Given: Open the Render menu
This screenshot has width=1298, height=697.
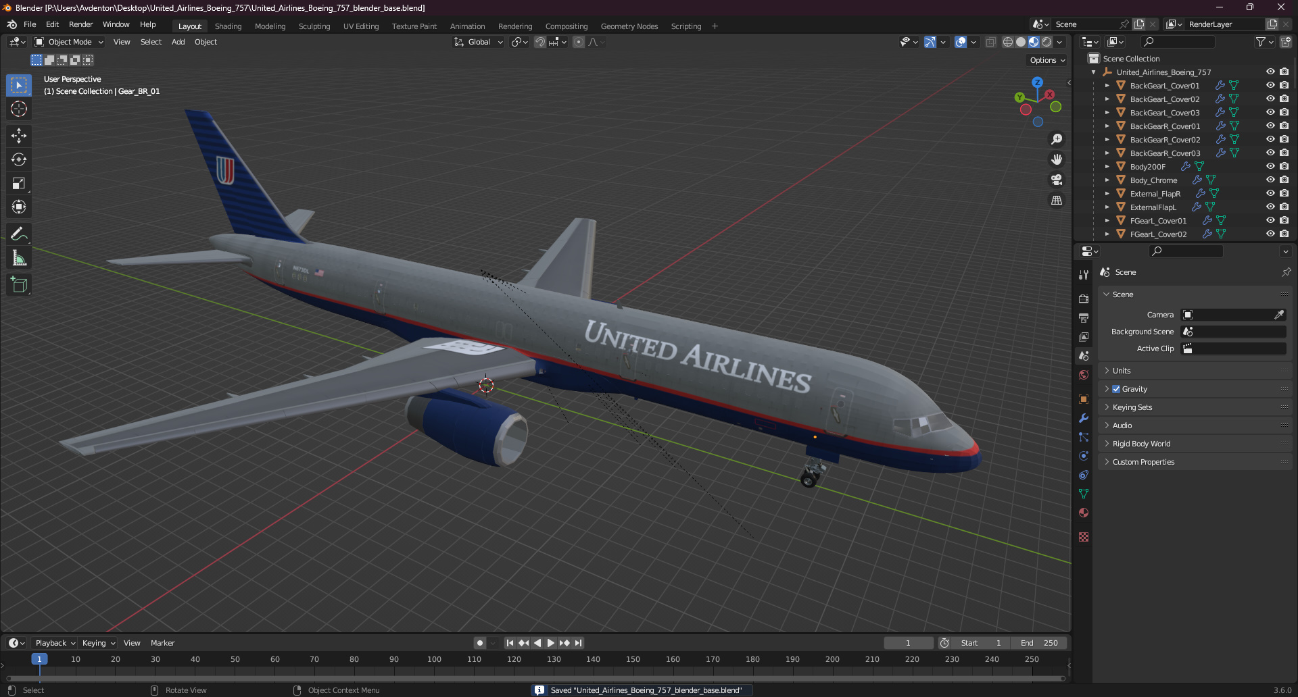Looking at the screenshot, I should point(80,24).
